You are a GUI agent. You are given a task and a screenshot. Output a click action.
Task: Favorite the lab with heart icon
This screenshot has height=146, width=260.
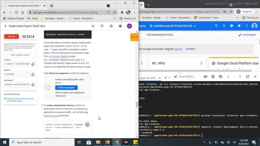point(102,26)
